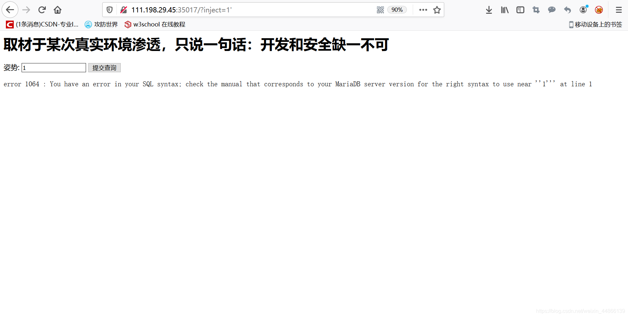Bookmark the page via the star
This screenshot has width=628, height=317.
tap(437, 10)
